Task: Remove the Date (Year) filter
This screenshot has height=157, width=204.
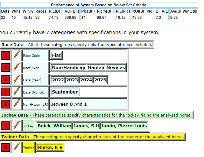Action: (6, 80)
